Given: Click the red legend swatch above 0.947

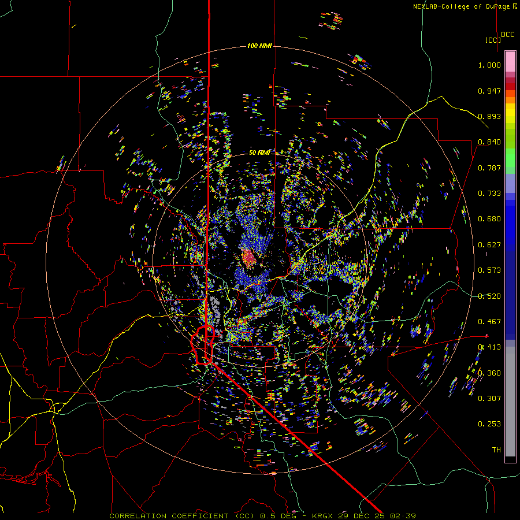Looking at the screenshot, I should [510, 87].
